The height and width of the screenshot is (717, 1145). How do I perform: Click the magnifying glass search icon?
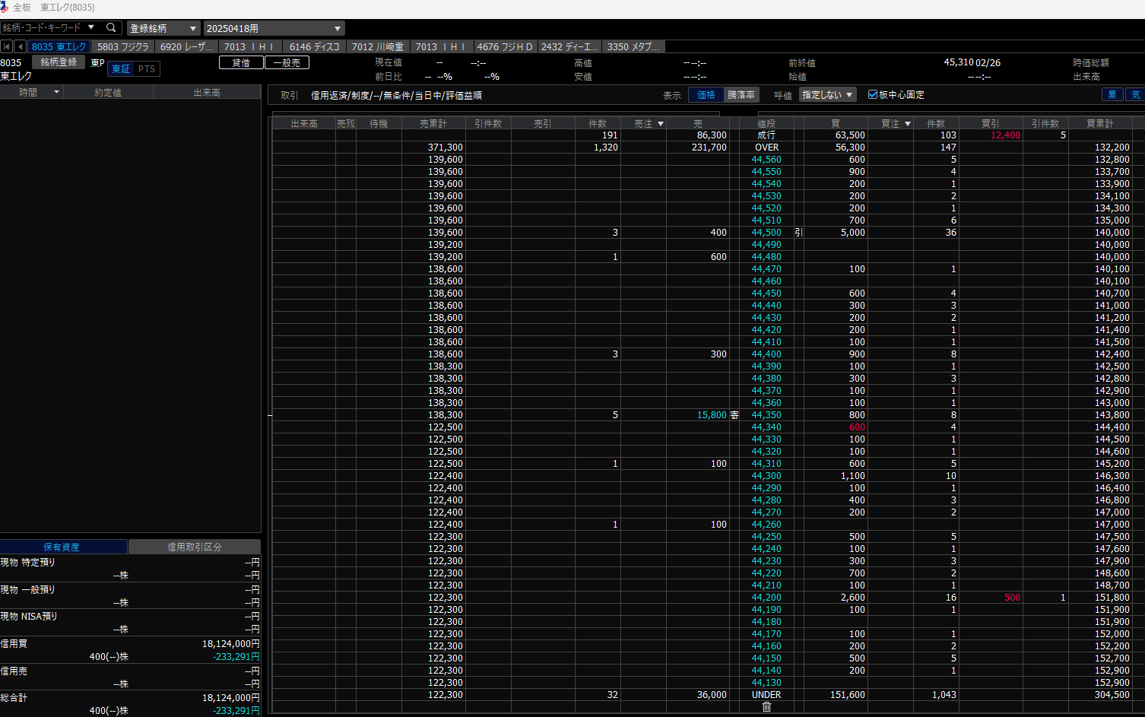point(111,28)
